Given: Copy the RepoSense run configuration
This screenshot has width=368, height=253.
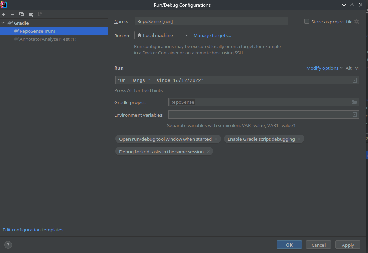Looking at the screenshot, I should 21,14.
